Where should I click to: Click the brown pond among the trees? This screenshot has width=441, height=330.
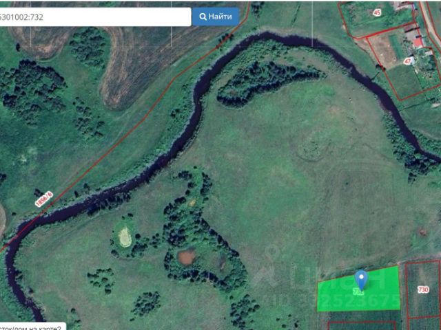click(187, 257)
